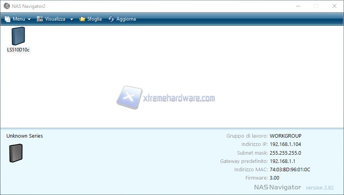Click the Aggiorna refresh arrows icon
The width and height of the screenshot is (344, 195).
click(111, 19)
